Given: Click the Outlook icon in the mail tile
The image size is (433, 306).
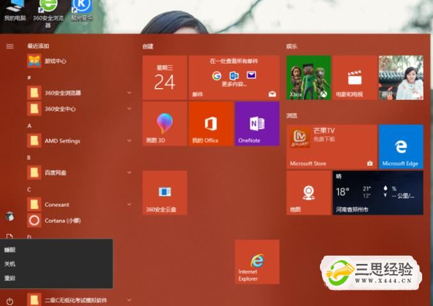Looking at the screenshot, I should point(234,75).
